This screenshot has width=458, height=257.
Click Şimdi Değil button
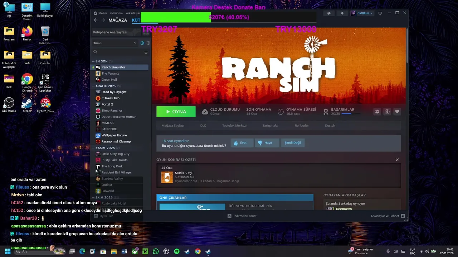293,143
